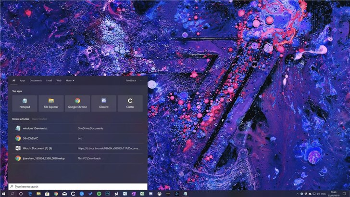Viewport: 350px width, 197px height.
Task: Click the Windows Start button
Action: pyautogui.click(x=3, y=193)
